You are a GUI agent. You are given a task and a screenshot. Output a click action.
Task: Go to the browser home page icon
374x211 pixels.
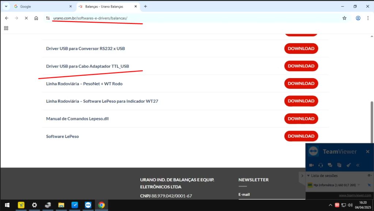[x=36, y=18]
